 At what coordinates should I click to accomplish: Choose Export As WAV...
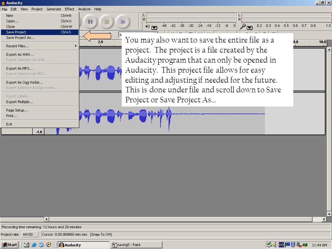click(x=39, y=55)
